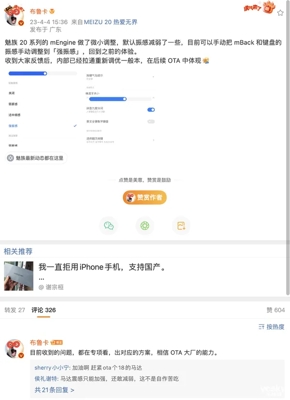290x400 pixels.
Task: Open the commenter avatar beside the first comment
Action: point(14,348)
